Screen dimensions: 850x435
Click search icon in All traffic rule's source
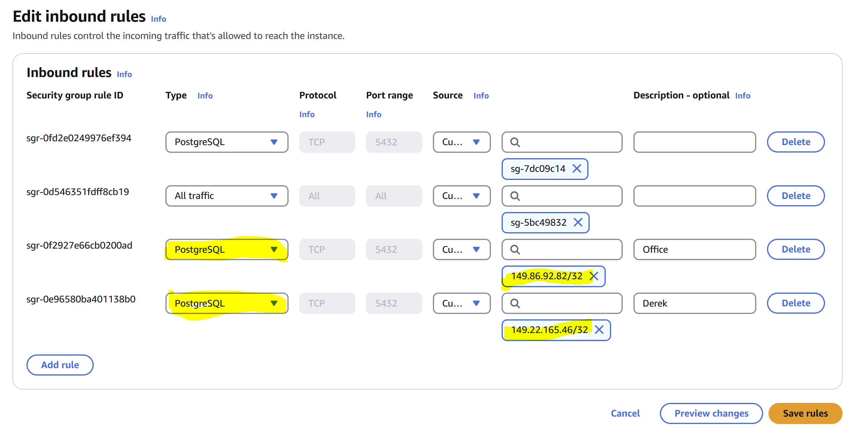pos(515,196)
